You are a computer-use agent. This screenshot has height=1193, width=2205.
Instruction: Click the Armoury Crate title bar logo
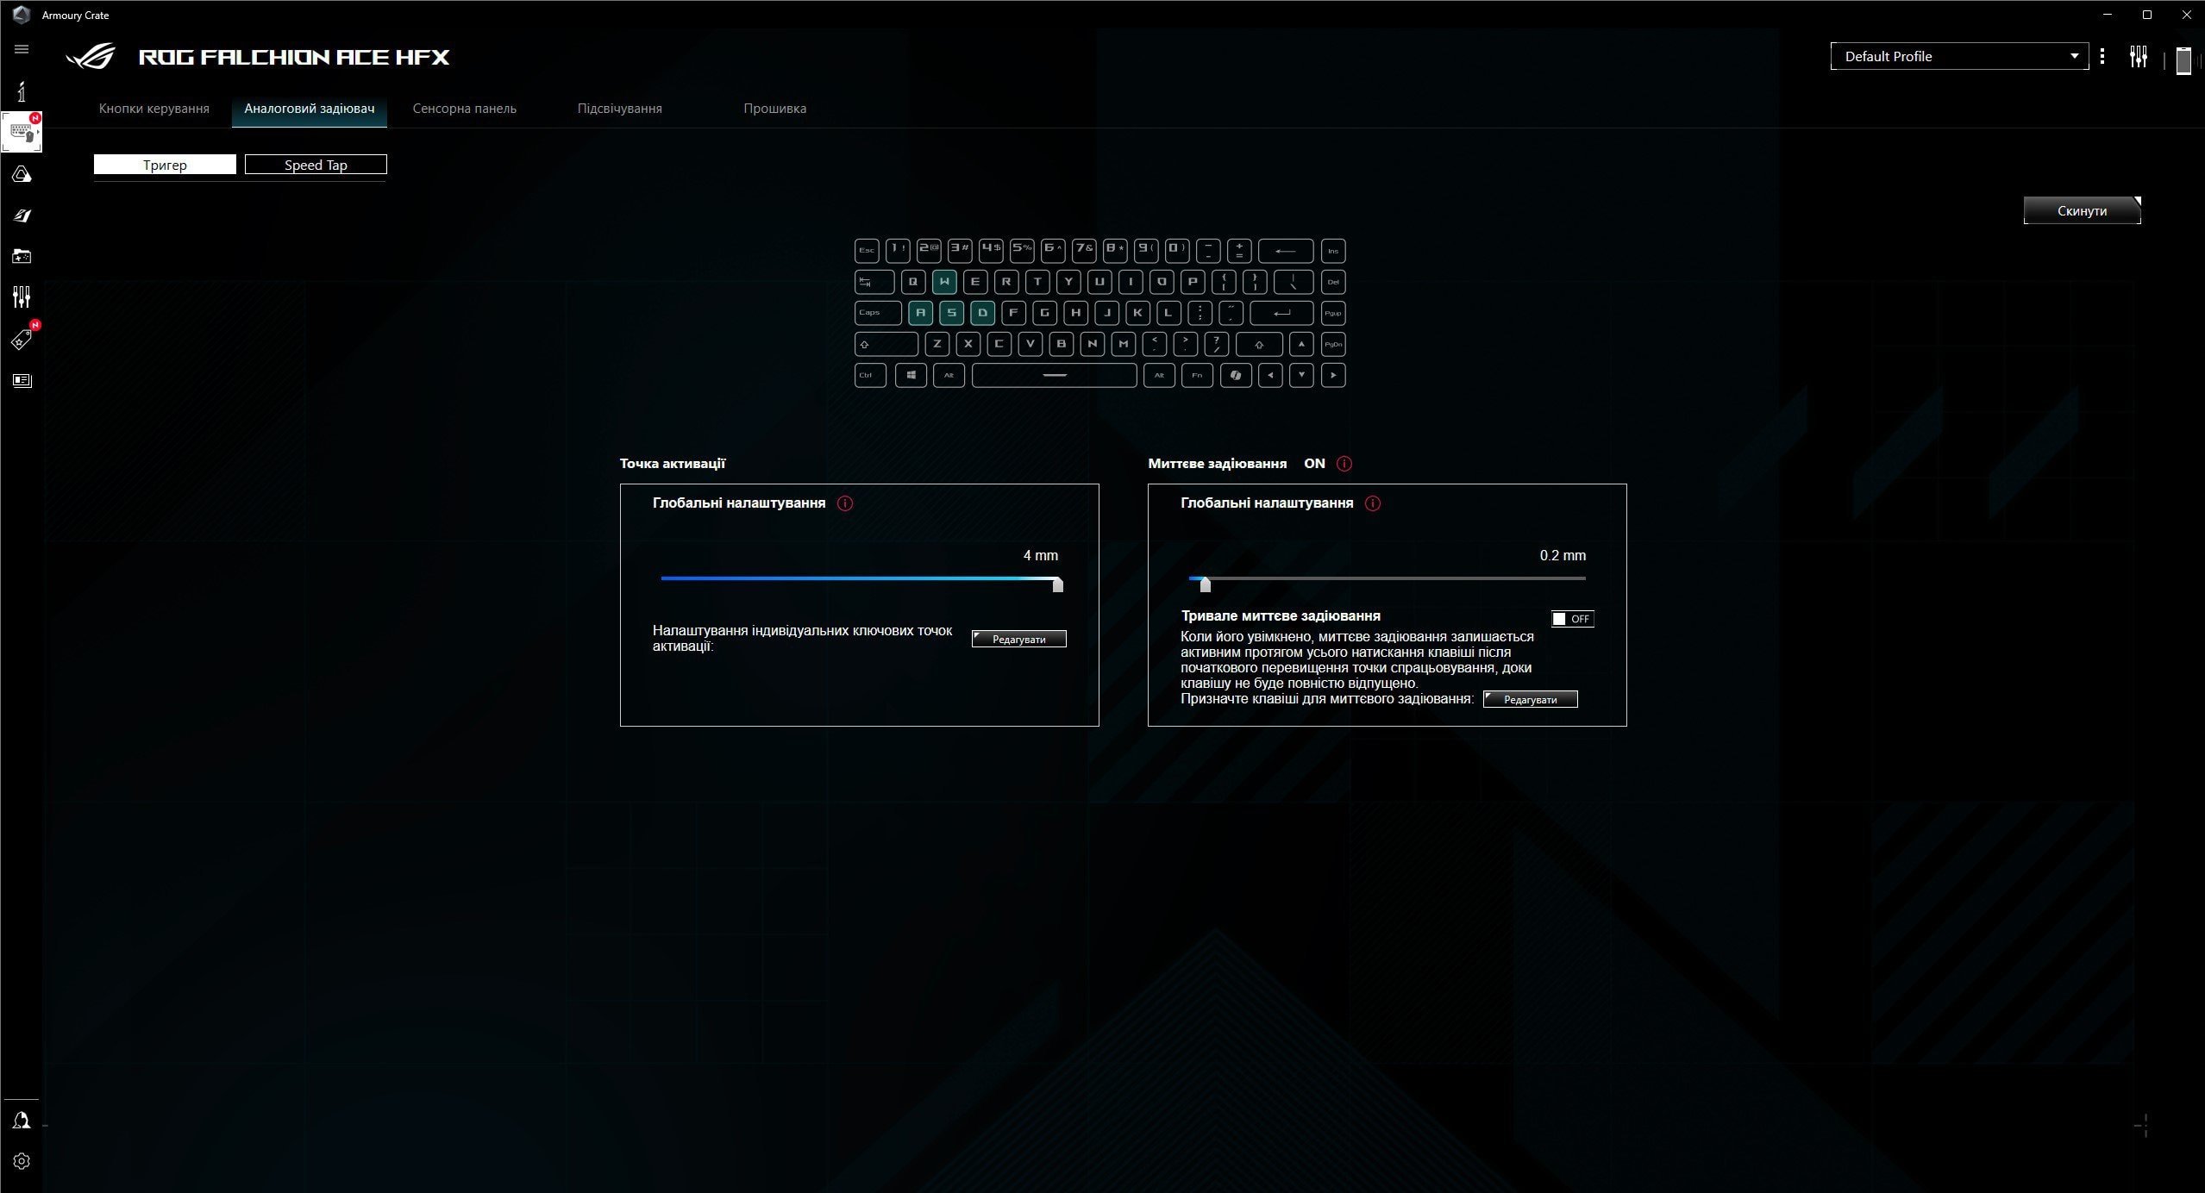pos(22,15)
